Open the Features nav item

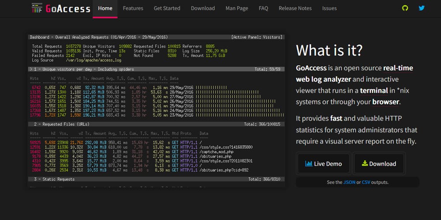(x=133, y=8)
